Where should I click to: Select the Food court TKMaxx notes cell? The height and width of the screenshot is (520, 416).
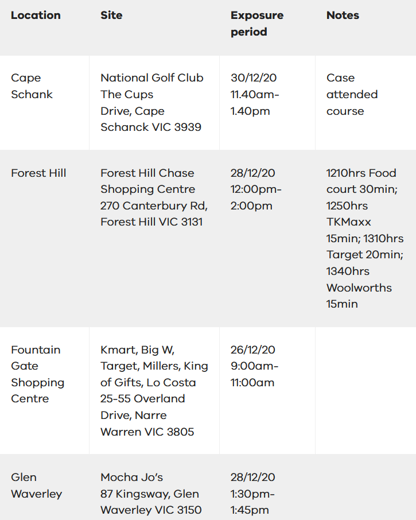(365, 238)
